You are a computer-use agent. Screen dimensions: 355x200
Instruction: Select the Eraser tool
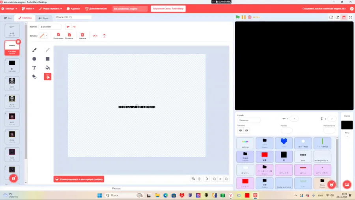coord(34,77)
